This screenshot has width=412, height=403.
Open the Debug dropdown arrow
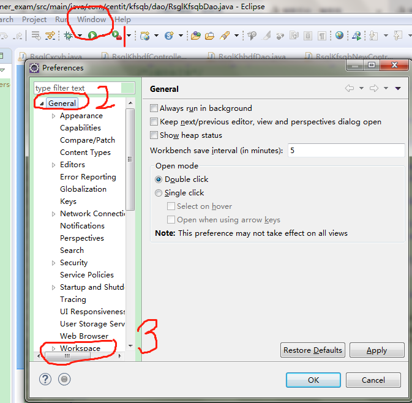[x=80, y=36]
